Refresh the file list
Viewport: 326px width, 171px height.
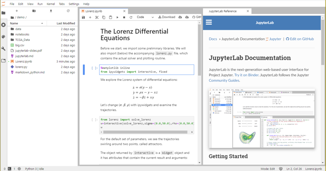click(68, 11)
